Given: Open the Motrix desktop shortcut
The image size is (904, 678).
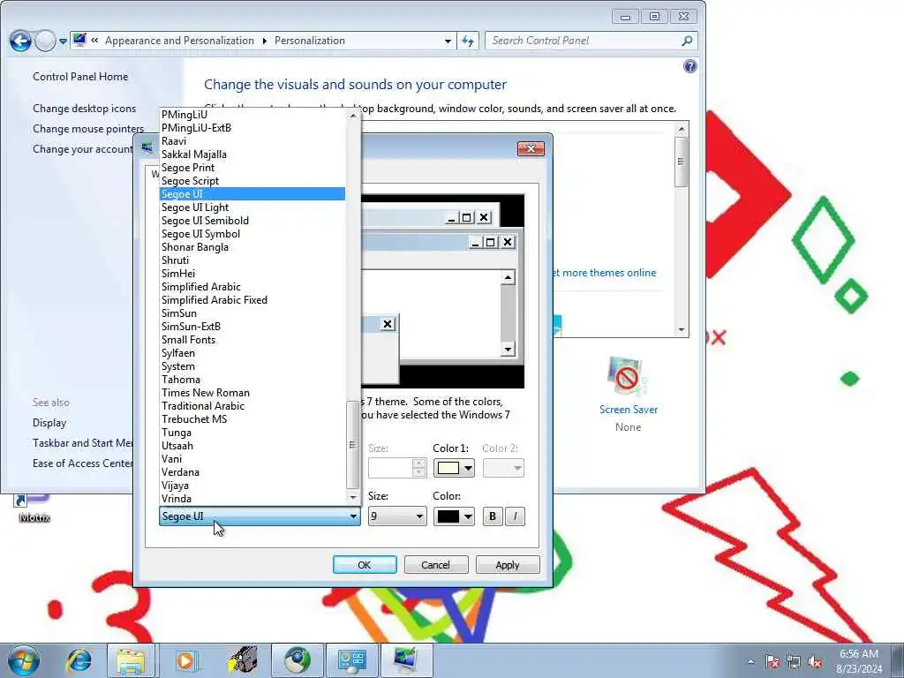Looking at the screenshot, I should pyautogui.click(x=34, y=508).
